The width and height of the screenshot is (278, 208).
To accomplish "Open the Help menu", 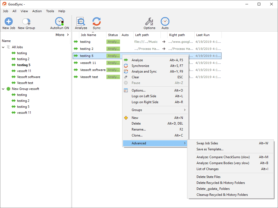I will point(62,11).
